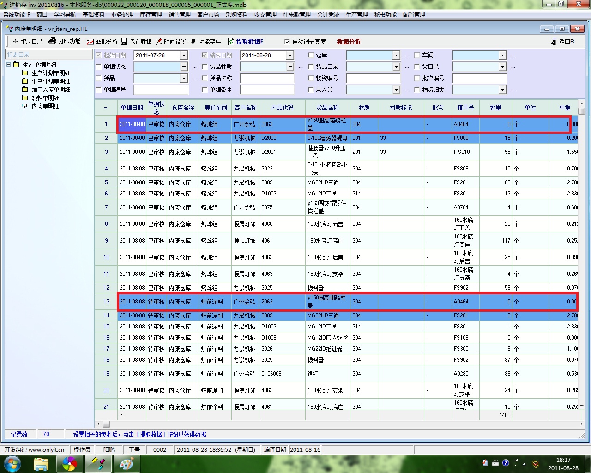Toggle 自动调节高度 checkbox
The width and height of the screenshot is (591, 473).
click(287, 42)
